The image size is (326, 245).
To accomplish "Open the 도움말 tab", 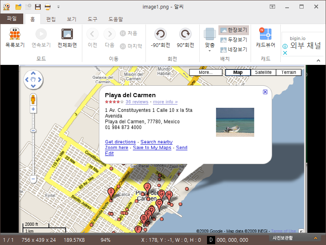I will [x=116, y=19].
